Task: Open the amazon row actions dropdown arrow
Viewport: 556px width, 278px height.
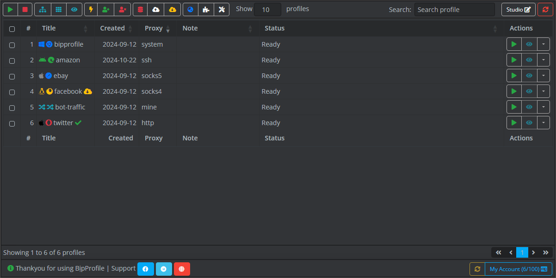Action: 544,60
